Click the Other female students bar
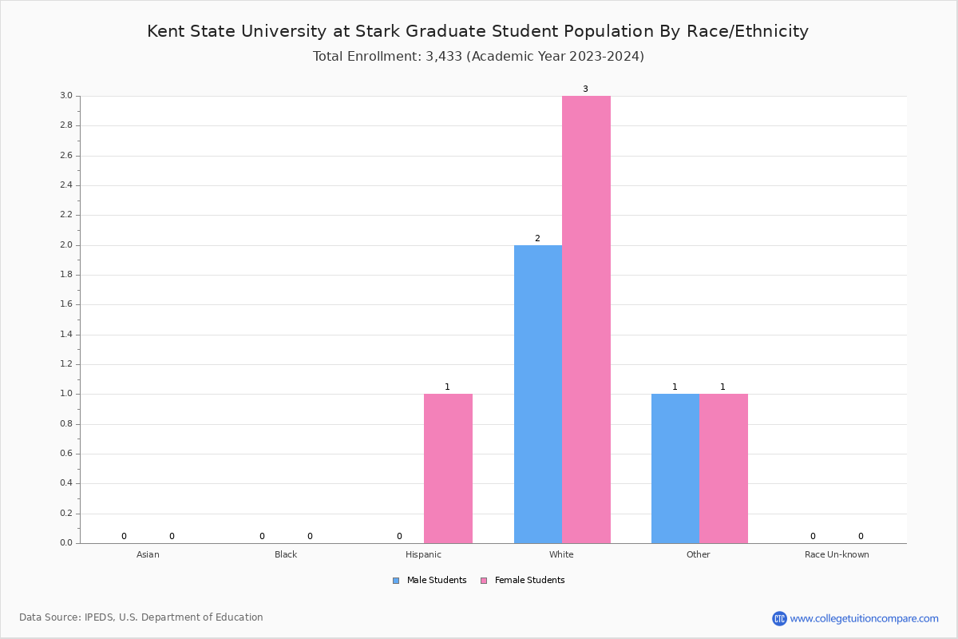 pyautogui.click(x=723, y=468)
